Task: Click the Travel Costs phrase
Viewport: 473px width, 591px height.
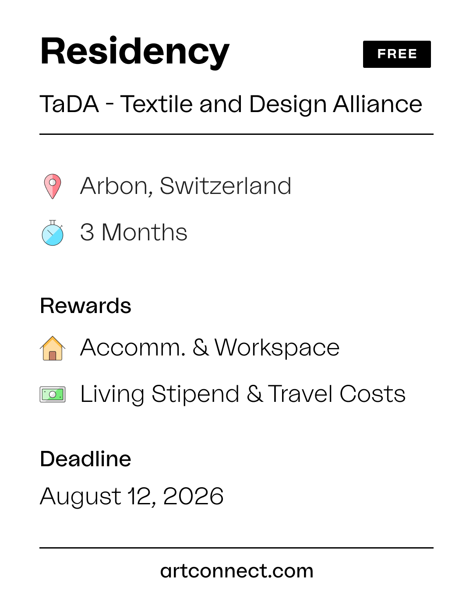Action: coord(337,394)
